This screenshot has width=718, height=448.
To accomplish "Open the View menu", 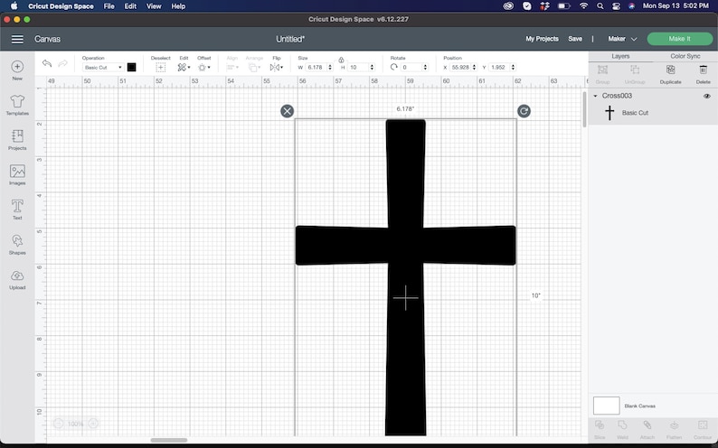I will pos(154,6).
